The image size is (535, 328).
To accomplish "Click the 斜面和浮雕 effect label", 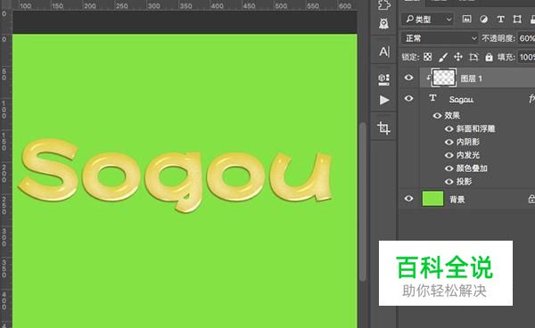I will pos(475,129).
